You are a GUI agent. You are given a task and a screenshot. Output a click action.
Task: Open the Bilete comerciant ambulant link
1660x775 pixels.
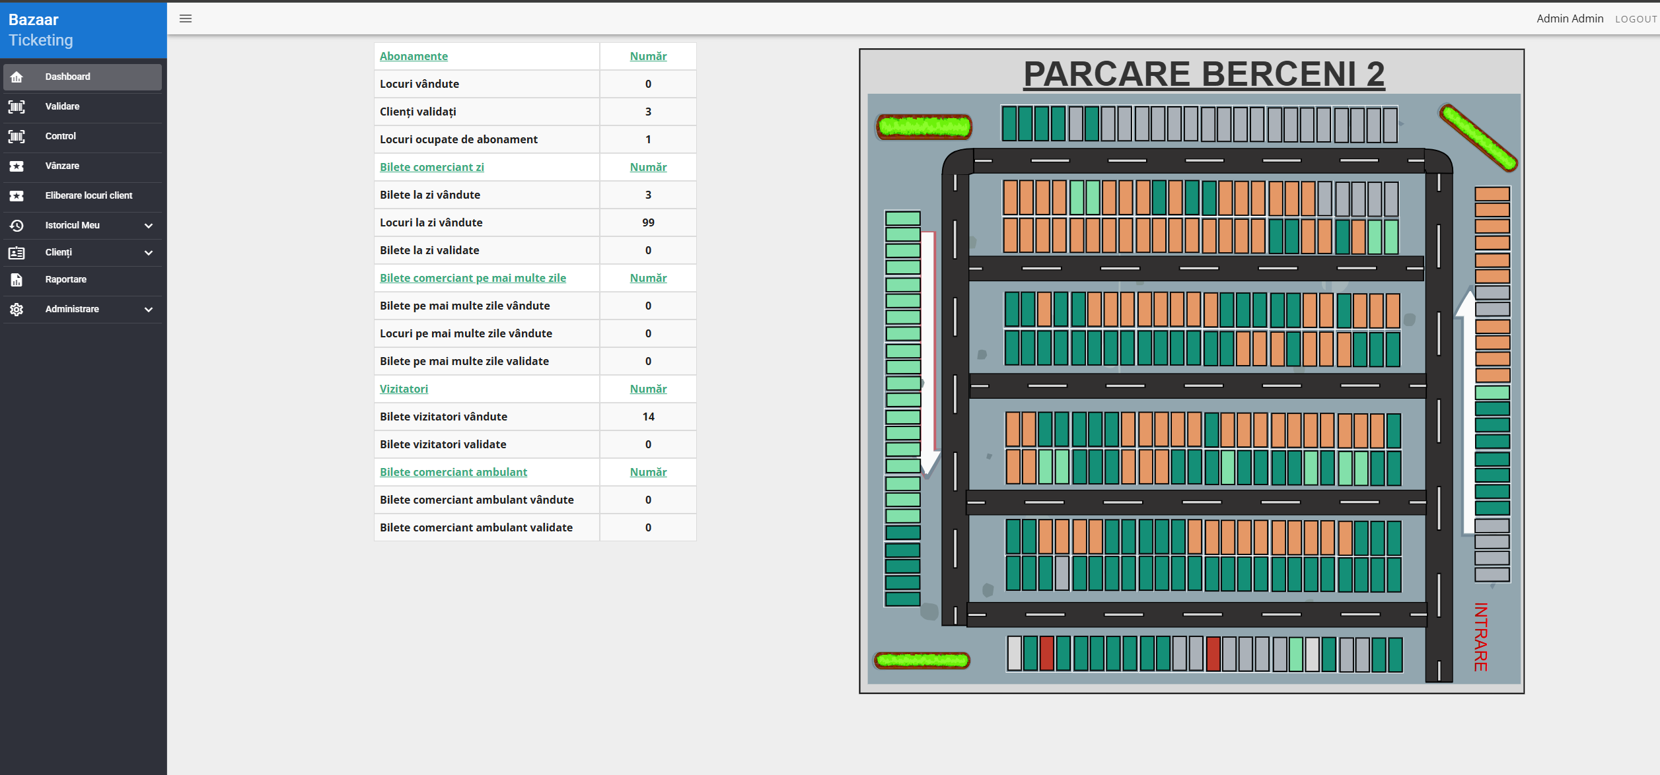[x=453, y=472]
